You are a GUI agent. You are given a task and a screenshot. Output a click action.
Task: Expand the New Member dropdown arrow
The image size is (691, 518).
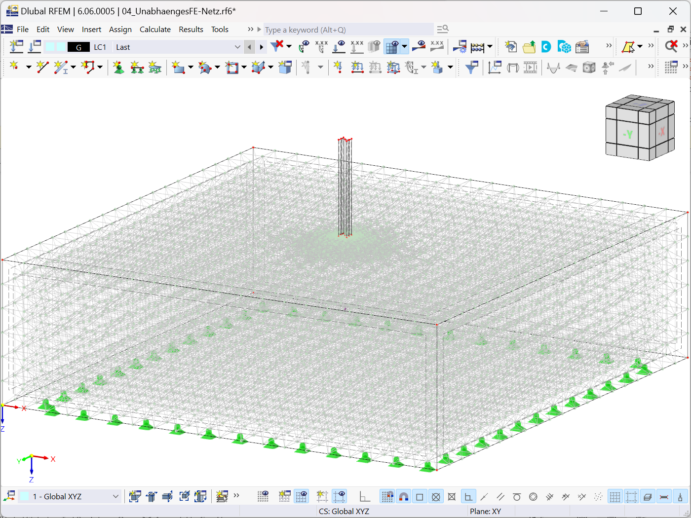73,67
